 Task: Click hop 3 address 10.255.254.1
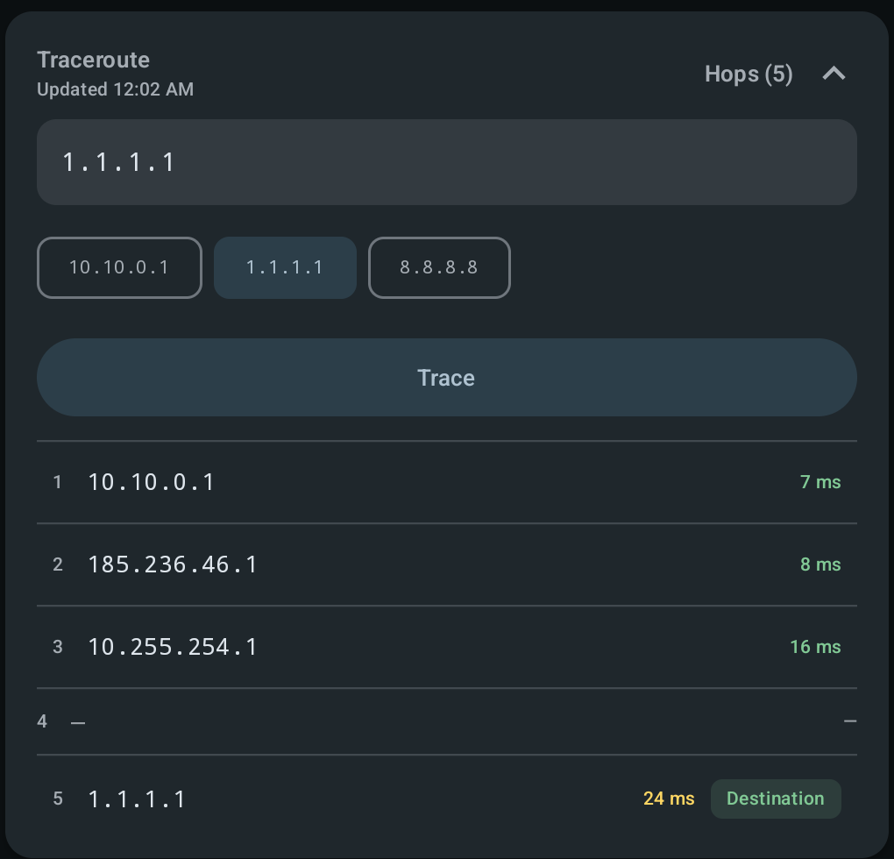[x=172, y=647]
